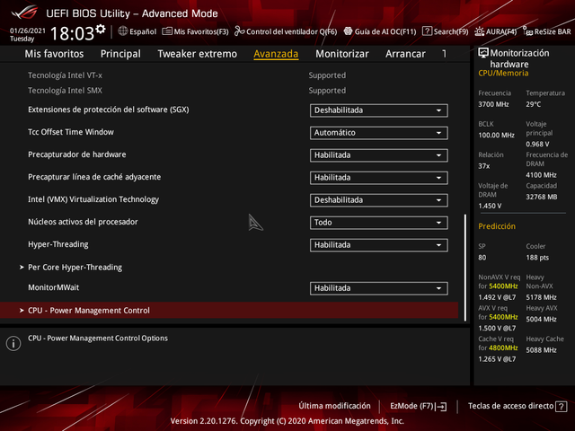Click the 5004 MHz Heavy AVX value
Image resolution: width=575 pixels, height=431 pixels.
[541, 320]
